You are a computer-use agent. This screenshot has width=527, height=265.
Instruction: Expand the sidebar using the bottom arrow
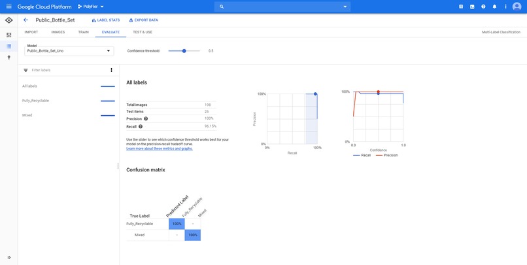point(8,258)
